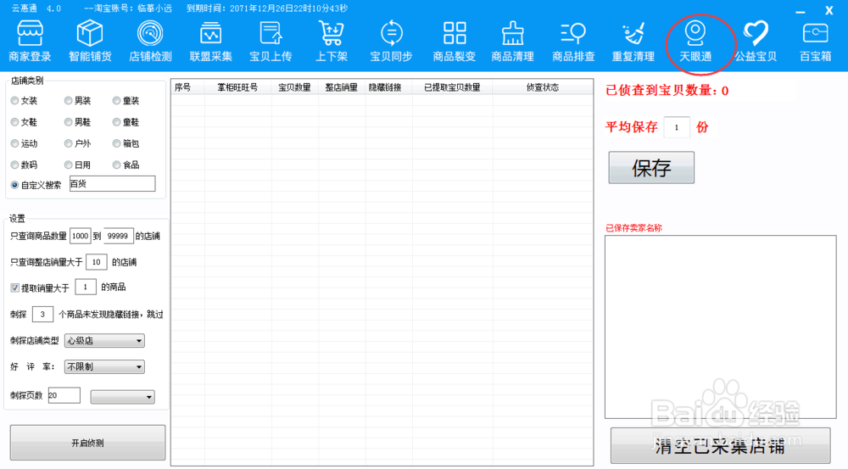Select the 男装 radio button
The width and height of the screenshot is (848, 469).
point(68,101)
